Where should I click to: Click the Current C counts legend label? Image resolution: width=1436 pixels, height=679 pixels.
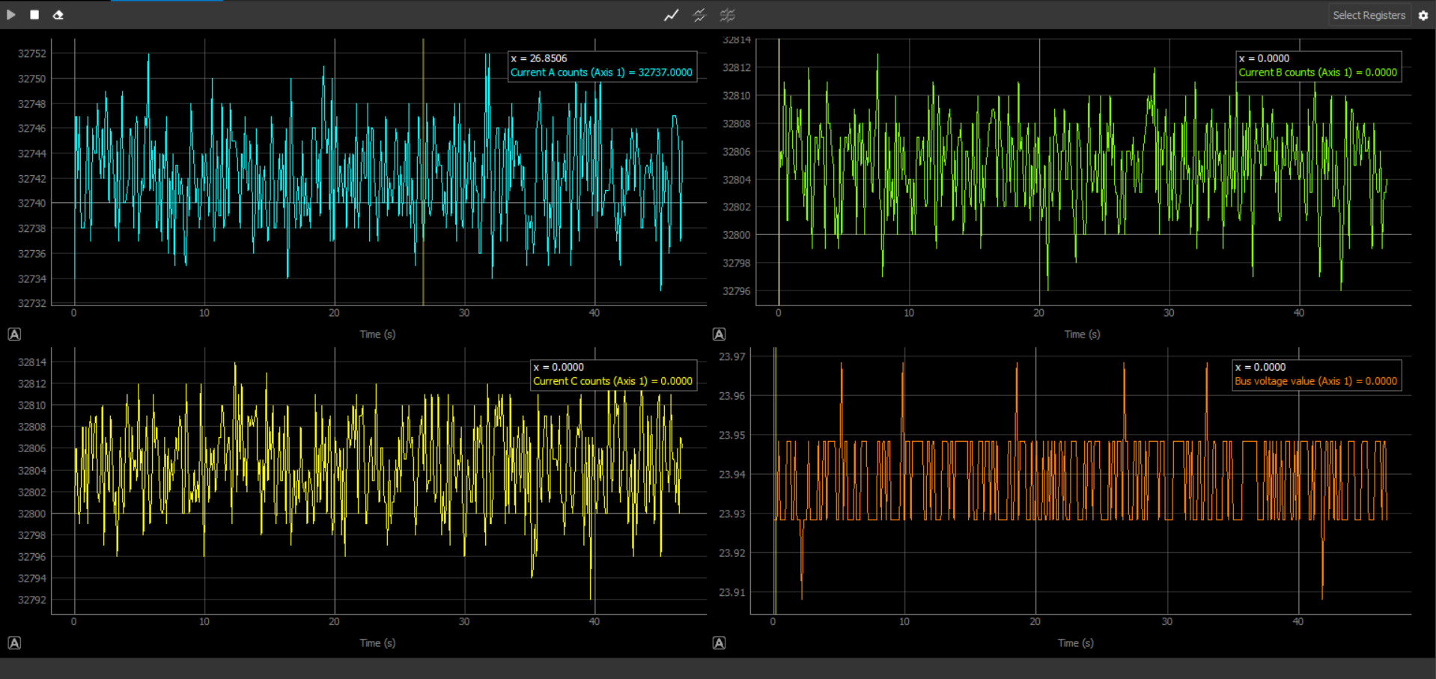point(612,381)
